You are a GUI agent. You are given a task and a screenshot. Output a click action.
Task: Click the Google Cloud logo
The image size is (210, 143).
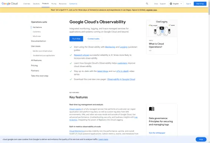10,4
